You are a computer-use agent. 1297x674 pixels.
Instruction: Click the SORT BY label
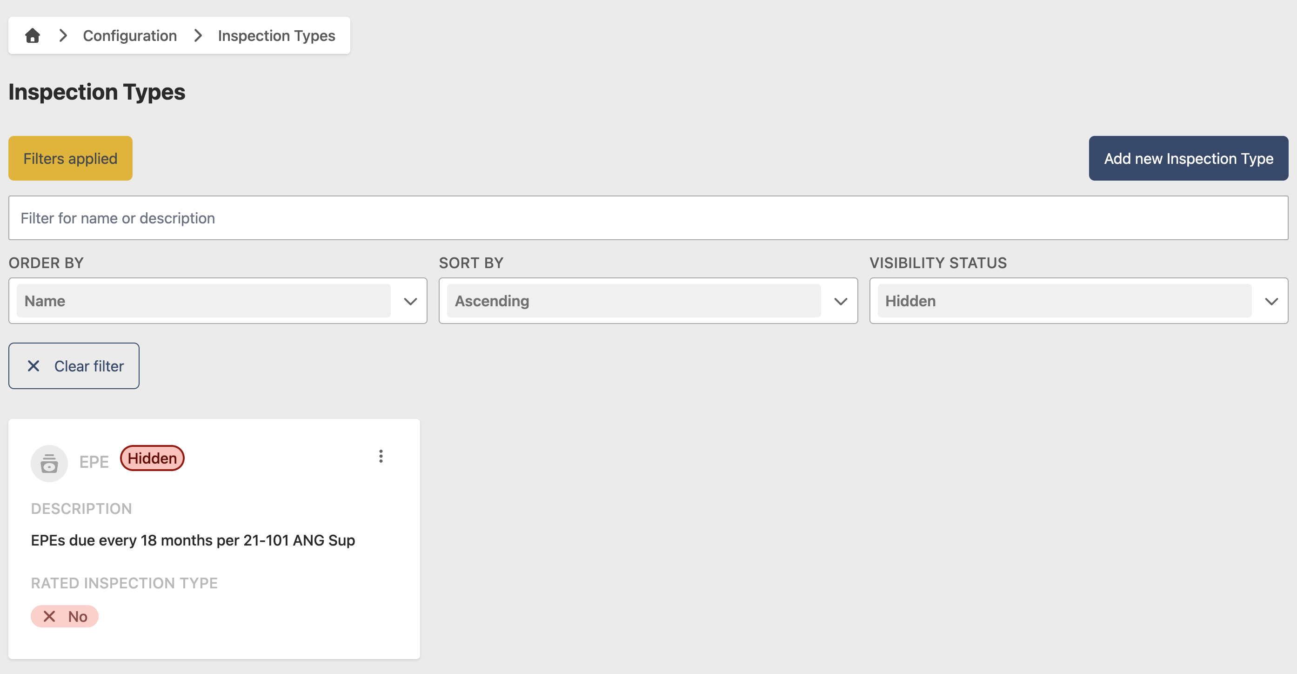tap(471, 263)
